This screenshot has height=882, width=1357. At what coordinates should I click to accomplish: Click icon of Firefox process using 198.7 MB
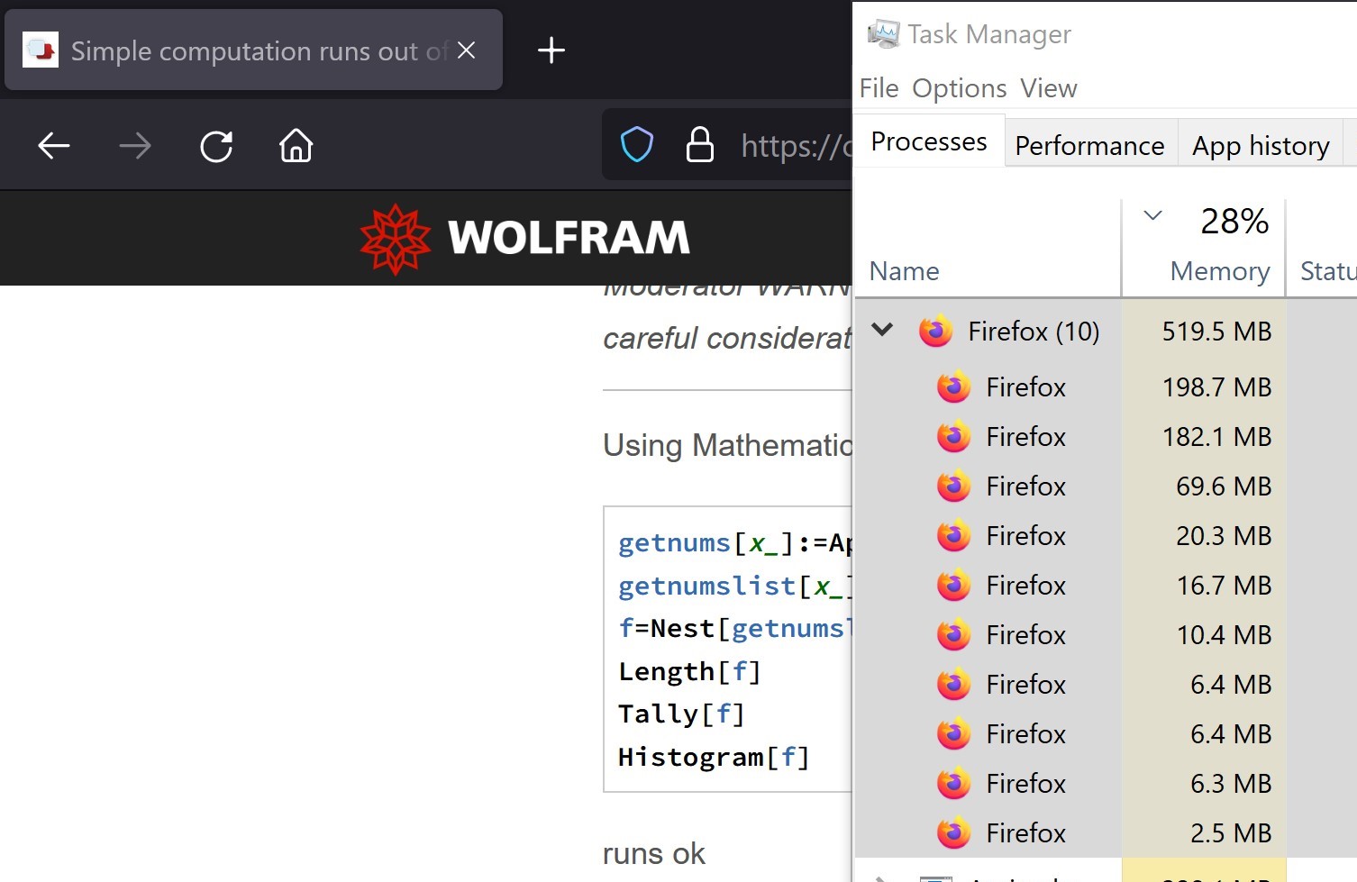point(954,387)
